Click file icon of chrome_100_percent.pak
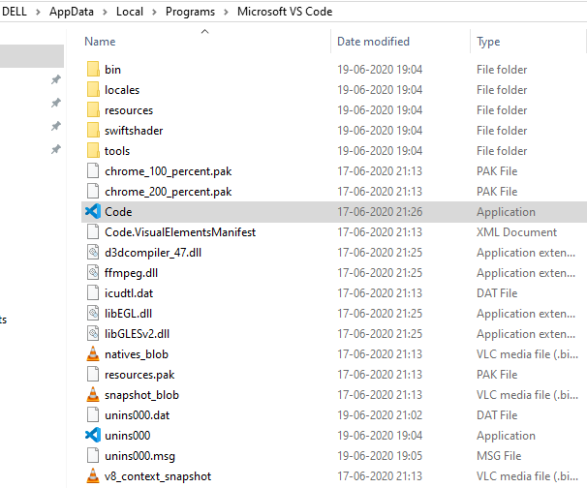587x488 pixels. click(93, 171)
